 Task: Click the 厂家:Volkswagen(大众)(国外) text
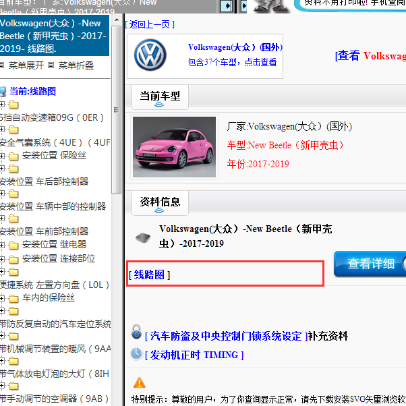pyautogui.click(x=289, y=127)
